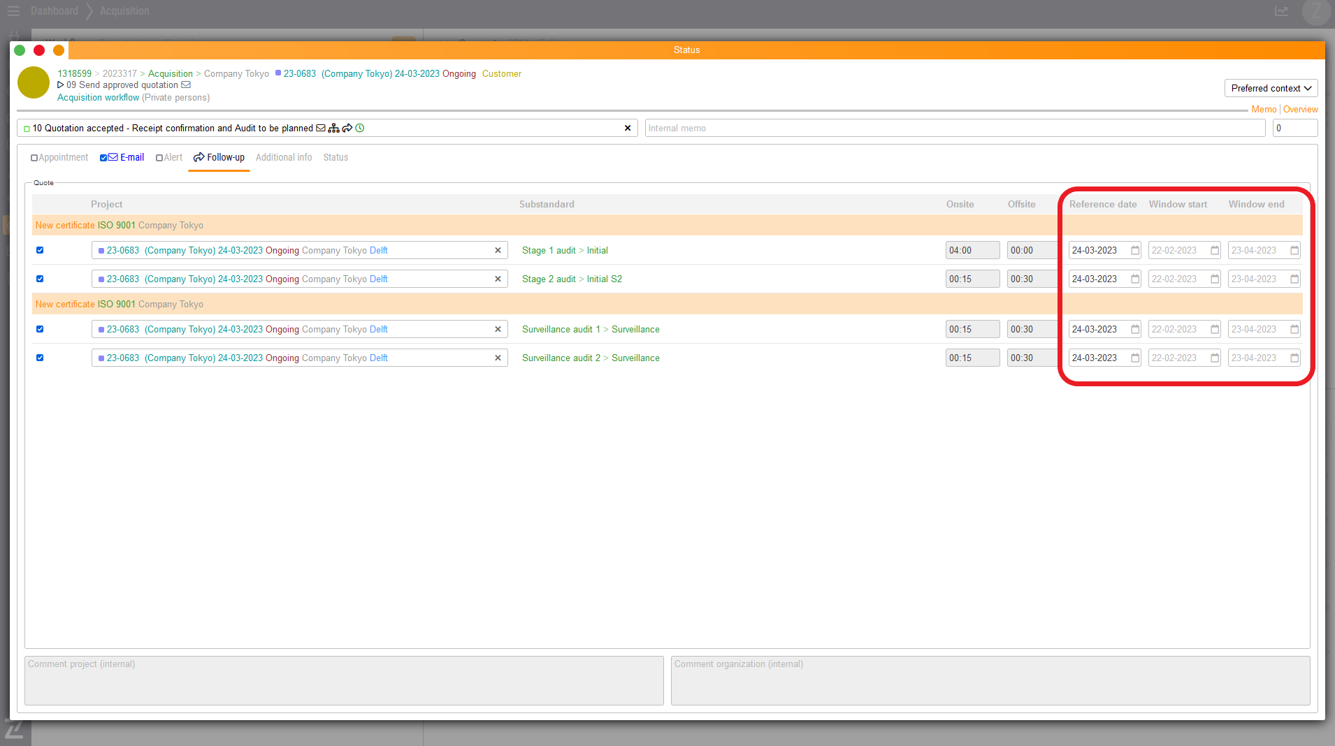Screen dimensions: 1335x746
Task: Click the calendar icon for Stage 1 reference date
Action: (x=1135, y=251)
